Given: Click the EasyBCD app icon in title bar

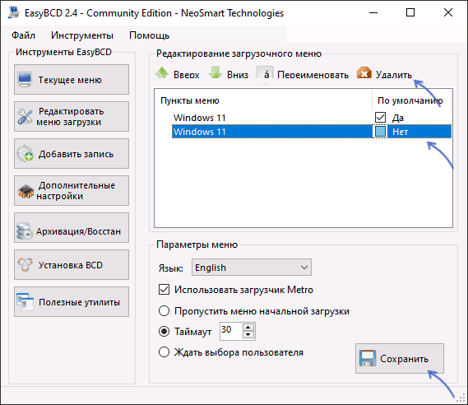Looking at the screenshot, I should tap(14, 12).
